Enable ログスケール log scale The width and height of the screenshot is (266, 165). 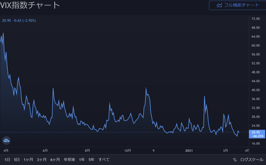click(x=251, y=160)
